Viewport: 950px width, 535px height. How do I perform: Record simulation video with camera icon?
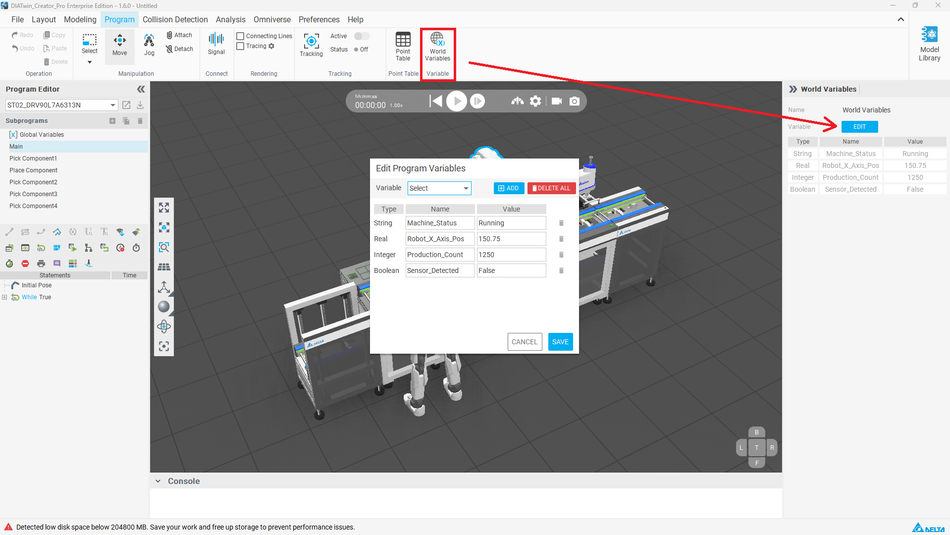pos(557,101)
